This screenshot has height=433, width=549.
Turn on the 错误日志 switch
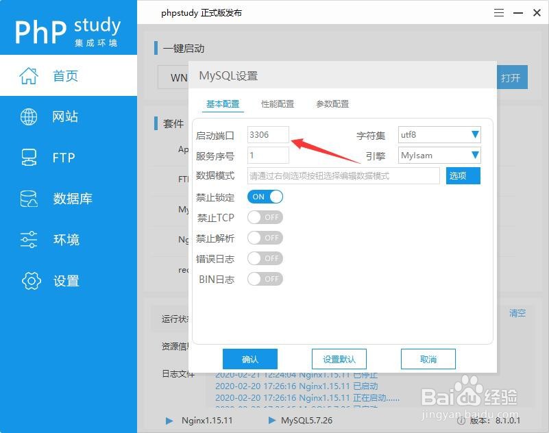(265, 258)
